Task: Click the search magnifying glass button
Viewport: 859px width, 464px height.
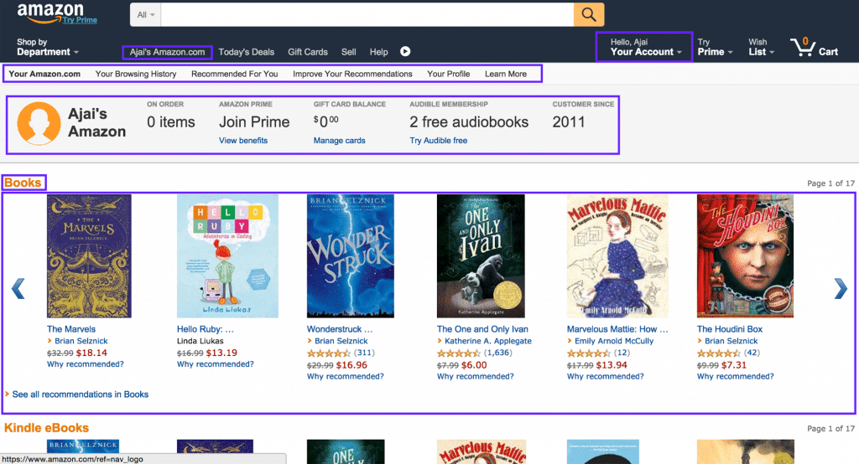Action: [x=589, y=14]
